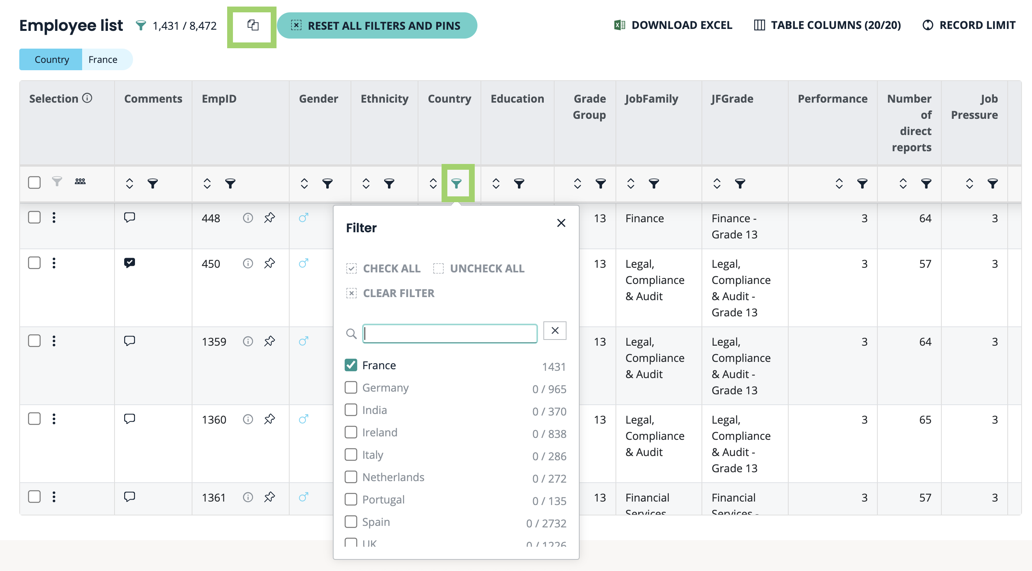The height and width of the screenshot is (571, 1032).
Task: Uncheck the France checkbox in the filter
Action: coord(351,365)
